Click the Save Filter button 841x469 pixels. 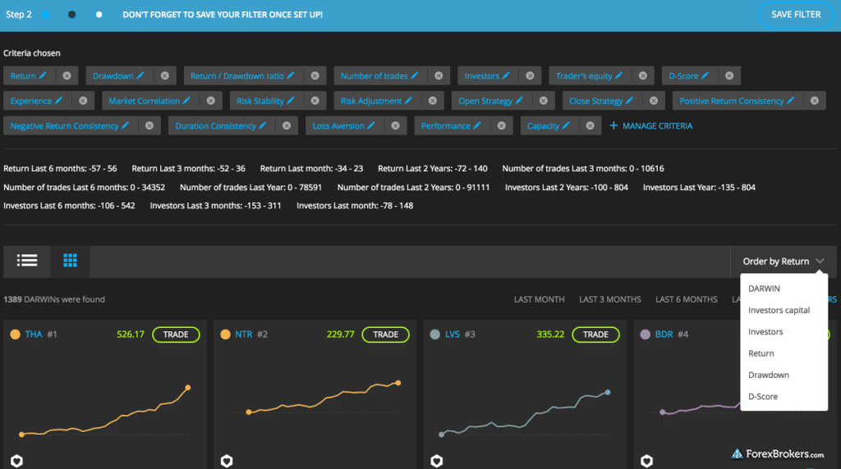795,15
